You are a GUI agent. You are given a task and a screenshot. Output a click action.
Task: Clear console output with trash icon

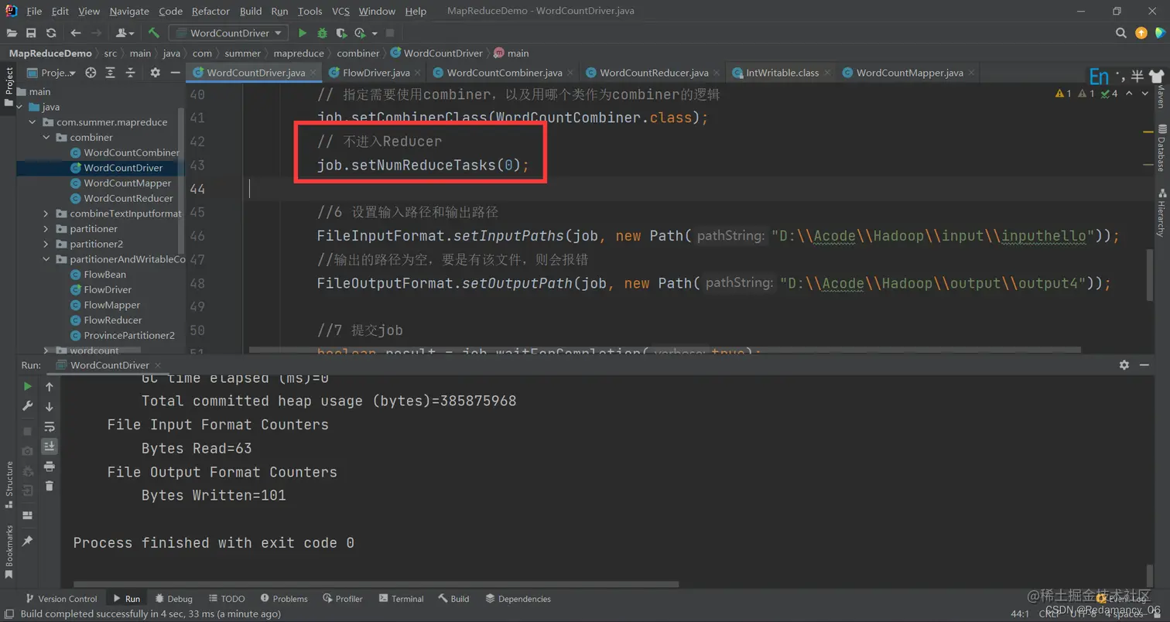[50, 486]
